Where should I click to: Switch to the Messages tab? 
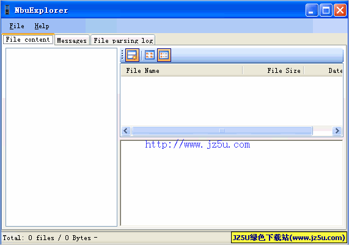click(x=72, y=40)
